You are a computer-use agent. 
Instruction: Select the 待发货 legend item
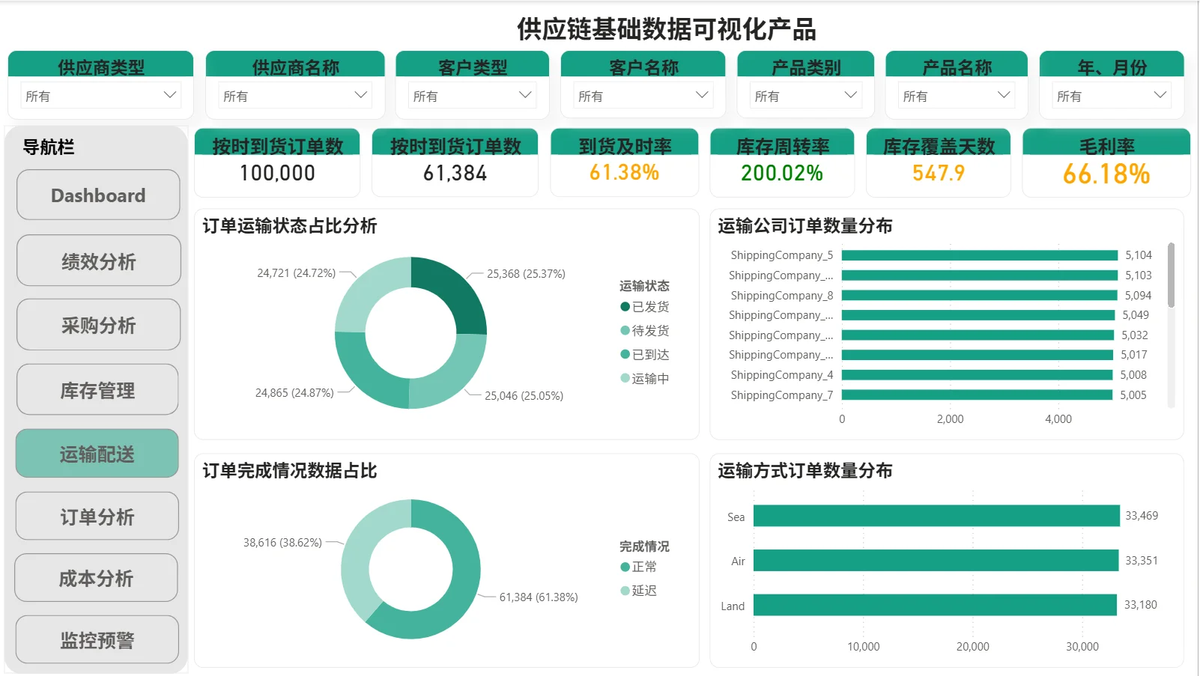[645, 331]
